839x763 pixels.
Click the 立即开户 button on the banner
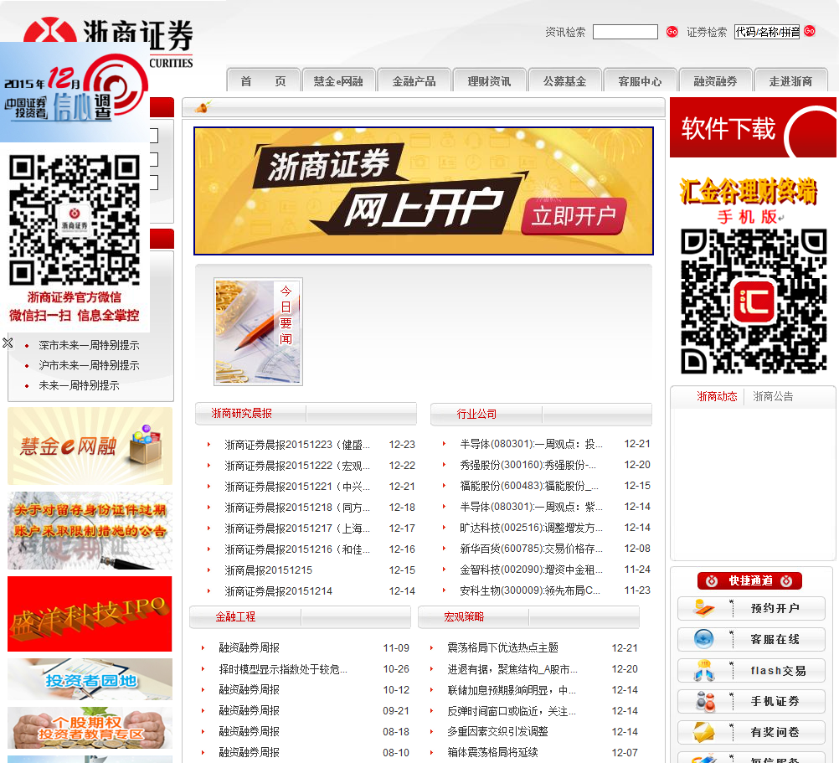click(x=574, y=216)
